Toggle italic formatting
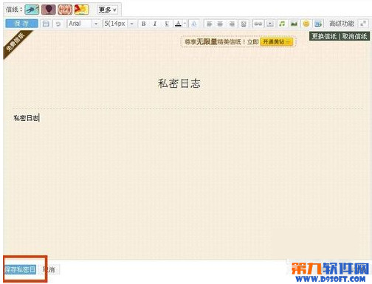The width and height of the screenshot is (372, 284). pyautogui.click(x=155, y=24)
